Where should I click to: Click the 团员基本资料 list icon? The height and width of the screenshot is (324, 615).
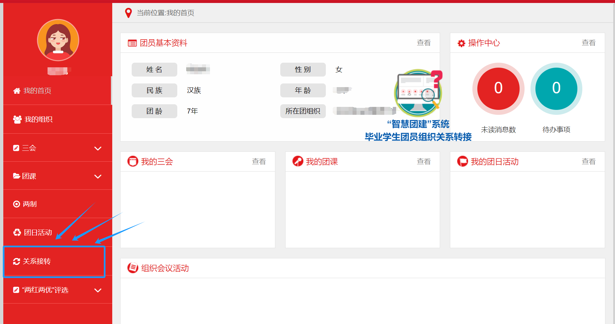pos(132,43)
